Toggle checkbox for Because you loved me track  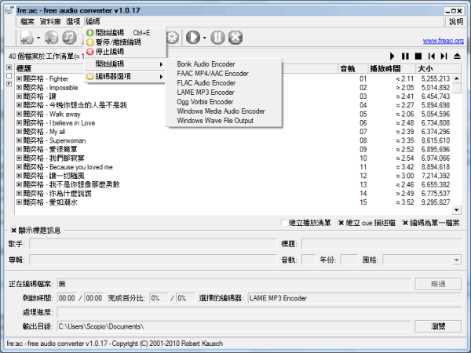pyautogui.click(x=19, y=167)
